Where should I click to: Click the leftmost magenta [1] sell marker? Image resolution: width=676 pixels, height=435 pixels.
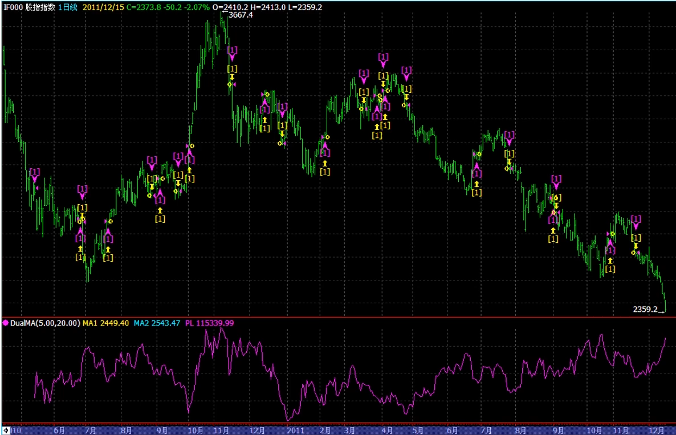pyautogui.click(x=35, y=172)
